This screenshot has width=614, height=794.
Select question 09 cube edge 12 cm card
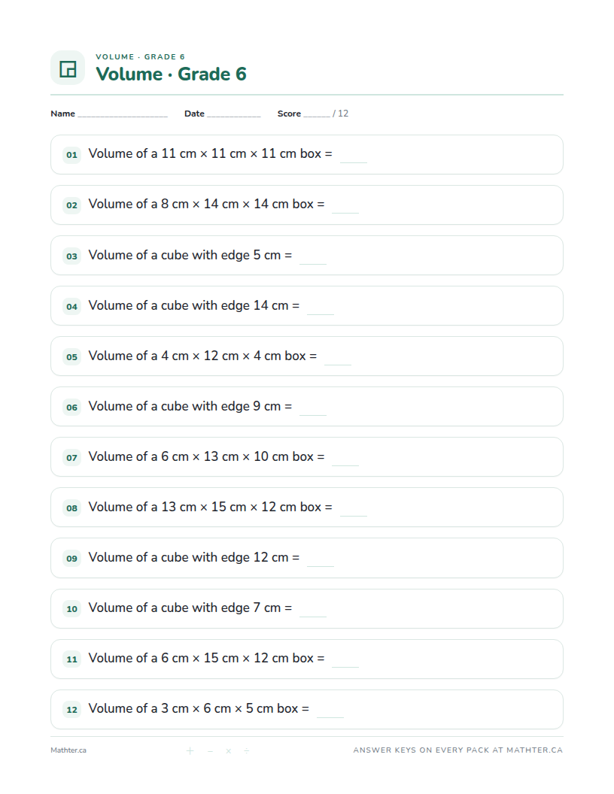pyautogui.click(x=307, y=558)
